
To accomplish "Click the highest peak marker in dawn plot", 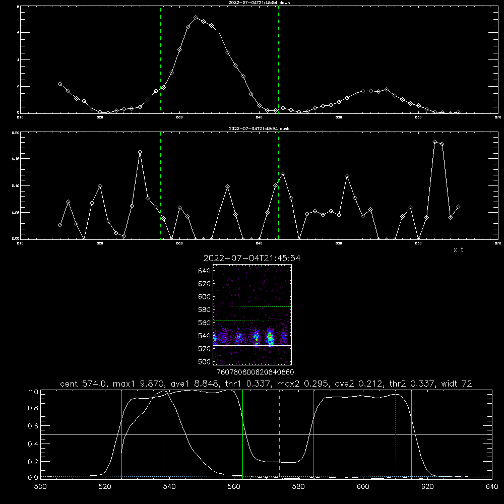I will coord(196,17).
